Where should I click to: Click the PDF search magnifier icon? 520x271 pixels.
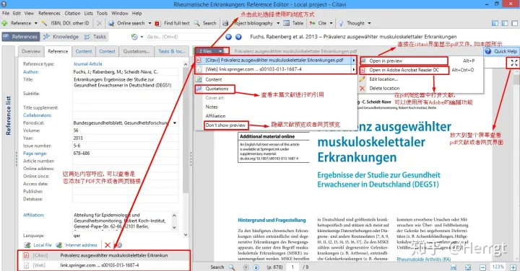pos(232,267)
